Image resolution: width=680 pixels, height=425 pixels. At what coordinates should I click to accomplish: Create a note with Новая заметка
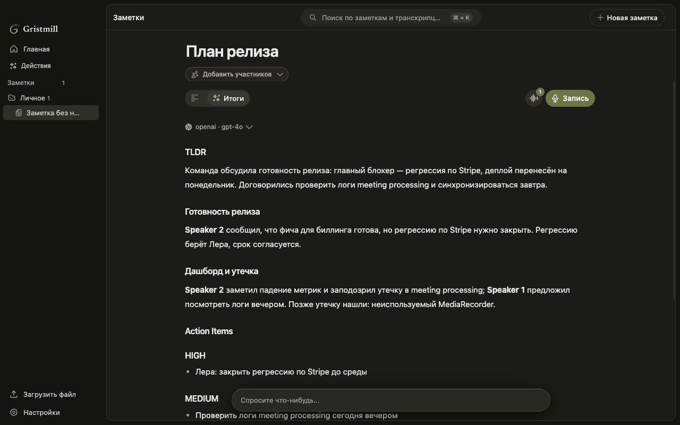627,18
